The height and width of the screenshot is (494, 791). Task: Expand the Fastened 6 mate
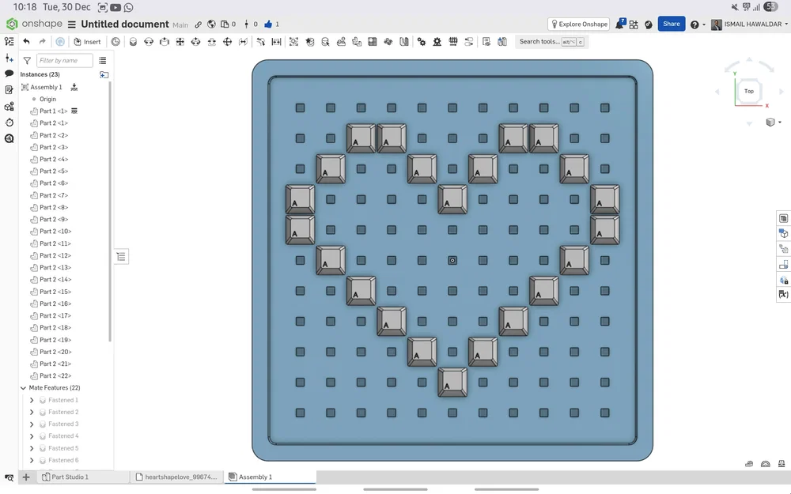tap(32, 460)
